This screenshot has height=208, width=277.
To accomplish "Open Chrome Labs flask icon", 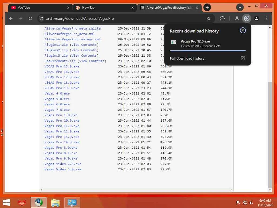I will tap(237, 18).
